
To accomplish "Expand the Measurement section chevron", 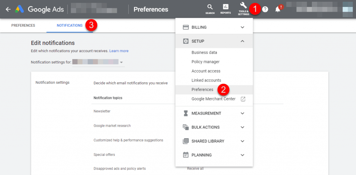I will 242,113.
